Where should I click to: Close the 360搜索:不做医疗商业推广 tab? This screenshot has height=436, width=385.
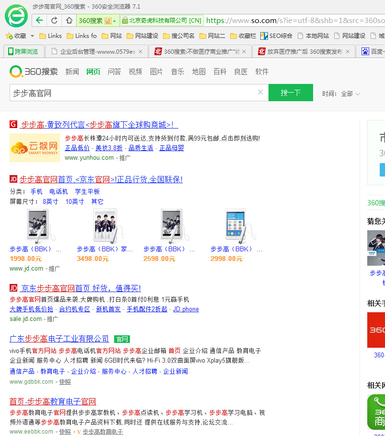[244, 51]
